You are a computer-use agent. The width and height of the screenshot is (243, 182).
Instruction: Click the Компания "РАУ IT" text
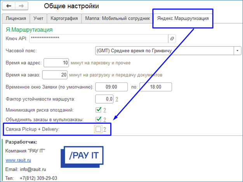coord(25,151)
